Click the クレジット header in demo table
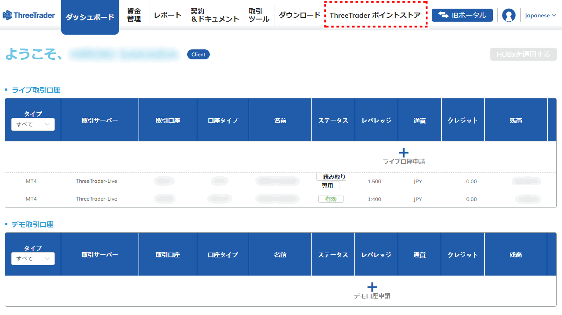 click(x=463, y=255)
